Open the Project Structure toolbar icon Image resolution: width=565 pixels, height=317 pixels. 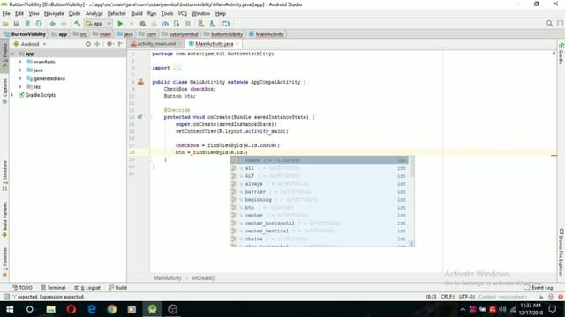[226, 24]
